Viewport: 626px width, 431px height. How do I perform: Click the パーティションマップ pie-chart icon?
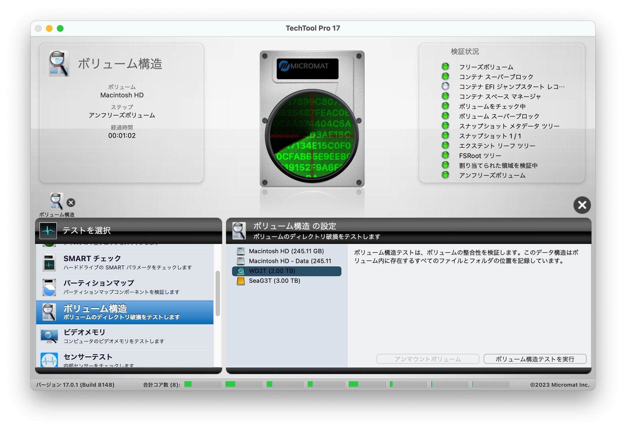tap(49, 287)
